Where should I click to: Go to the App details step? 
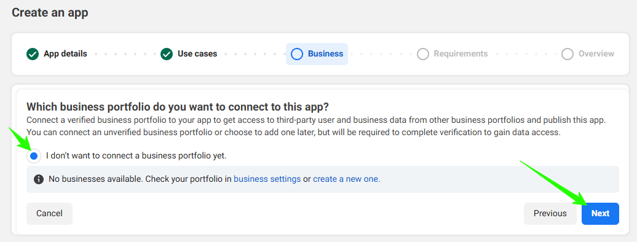pos(65,54)
